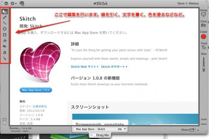
Task: Click the 仕事効率化 category link
Action: click(x=40, y=106)
